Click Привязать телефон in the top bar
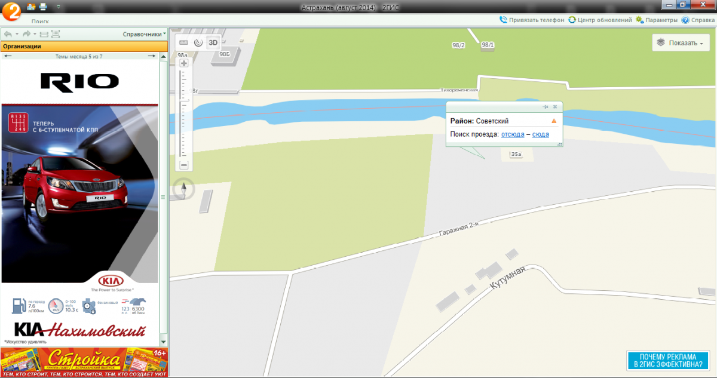The width and height of the screenshot is (717, 378). point(532,20)
